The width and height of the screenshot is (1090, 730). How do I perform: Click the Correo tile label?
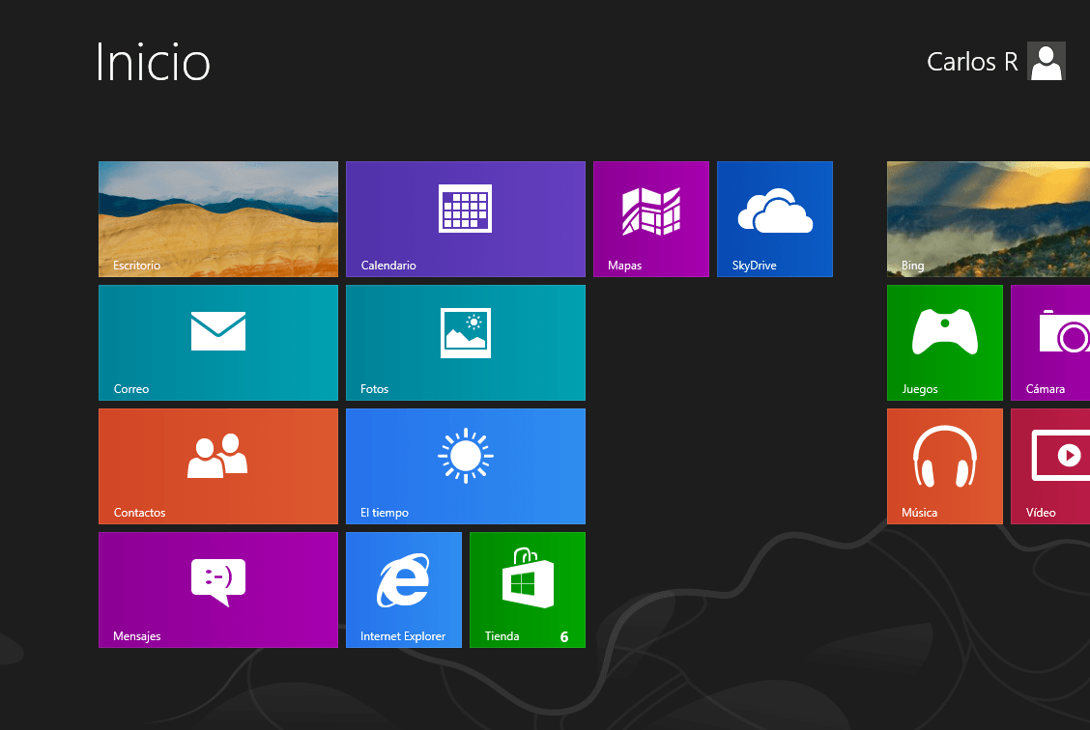coord(131,389)
